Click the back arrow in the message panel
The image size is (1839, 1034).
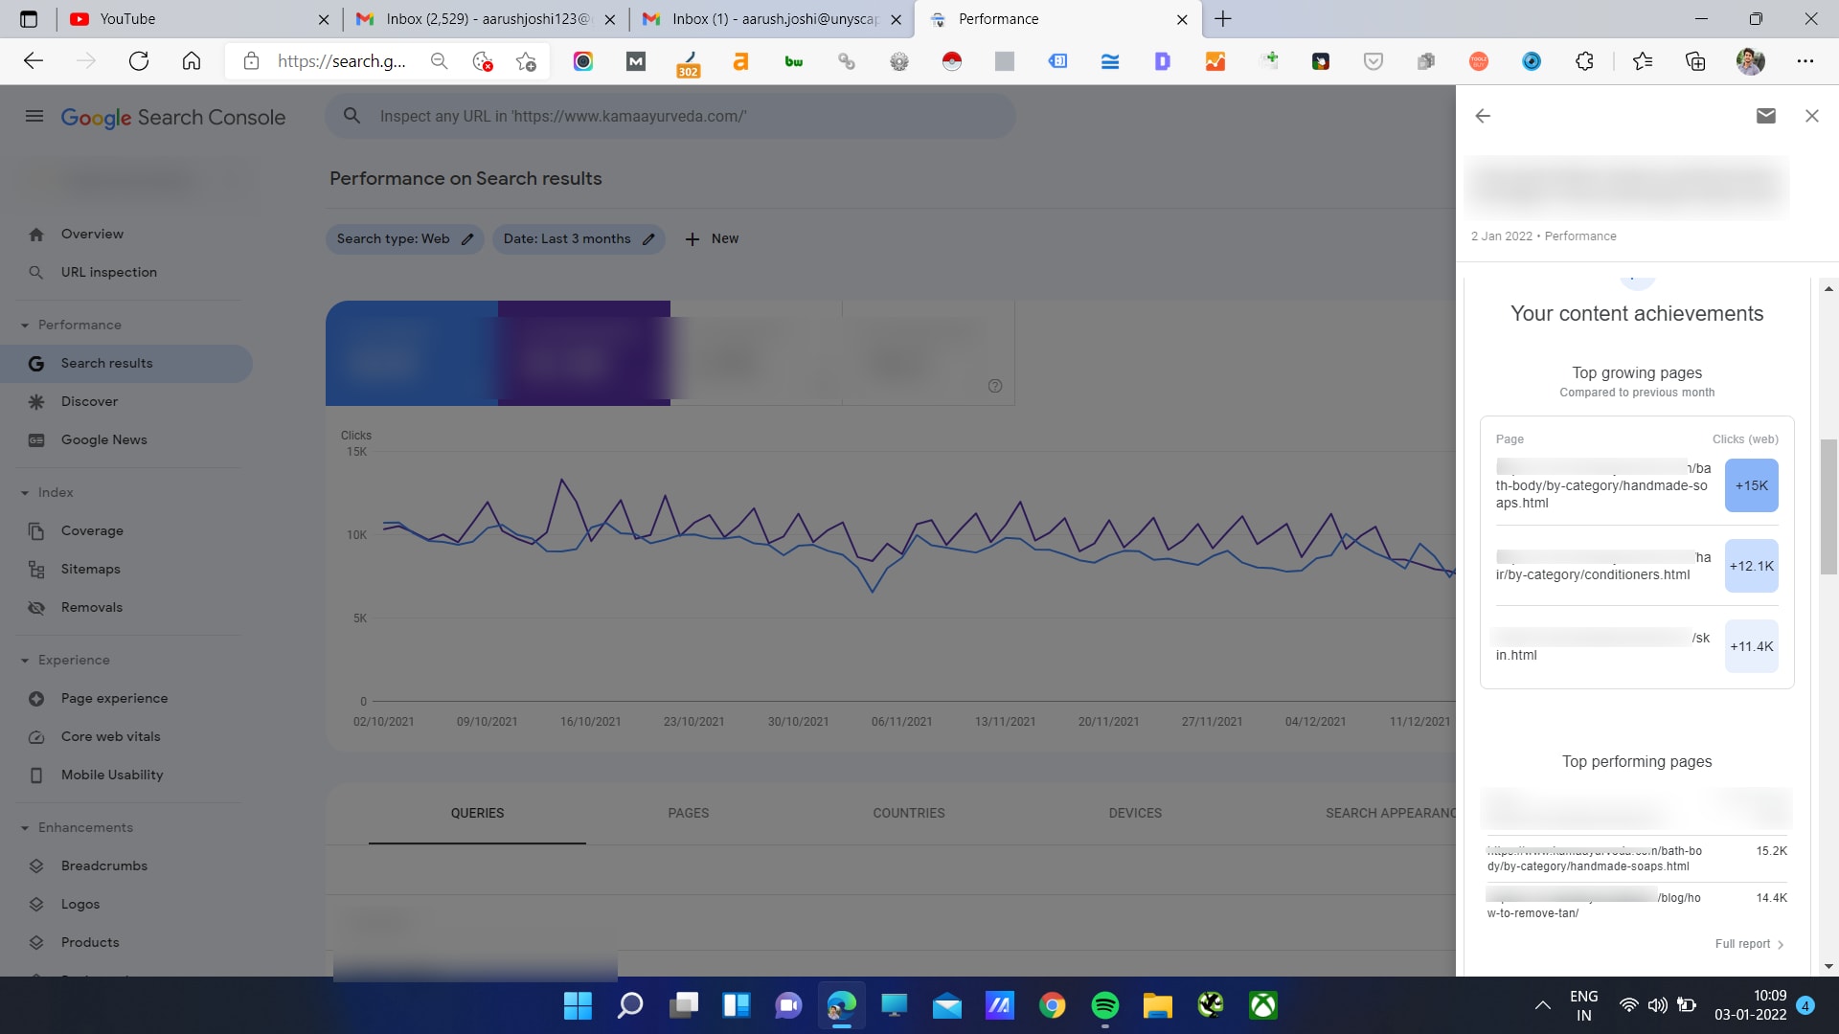(1483, 116)
